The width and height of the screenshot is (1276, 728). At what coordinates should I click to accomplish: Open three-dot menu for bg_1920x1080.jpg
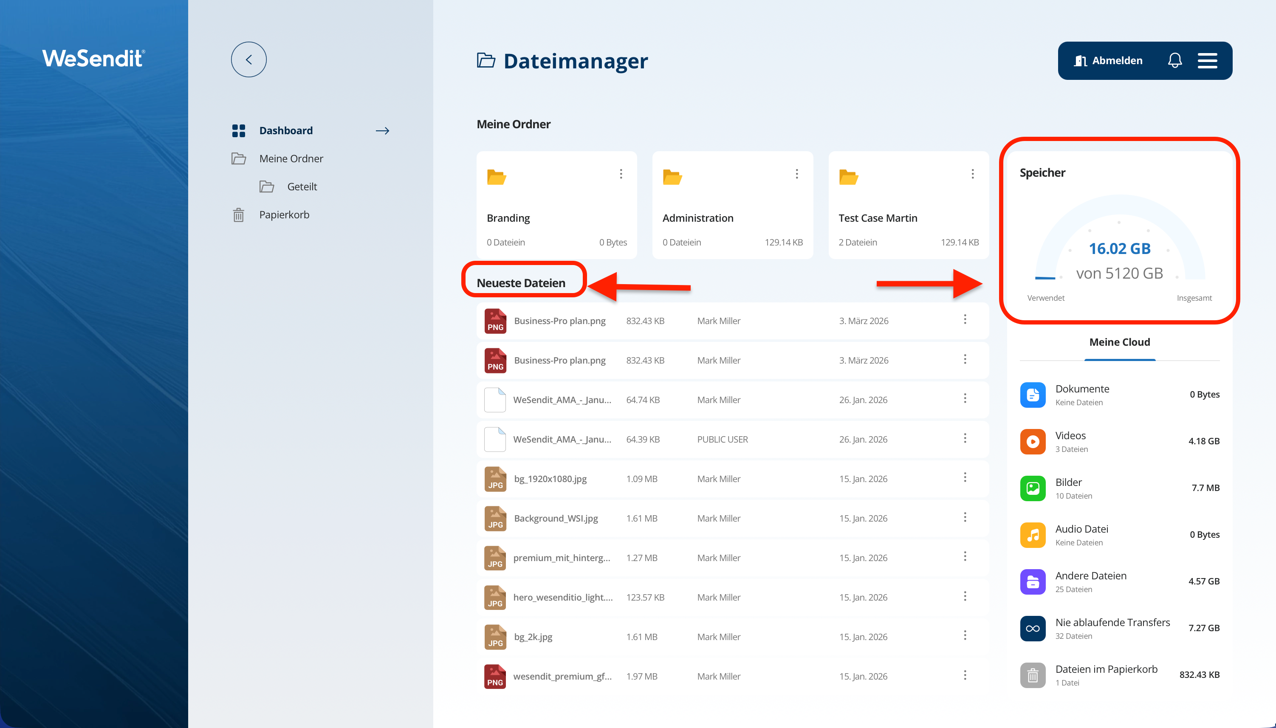965,477
